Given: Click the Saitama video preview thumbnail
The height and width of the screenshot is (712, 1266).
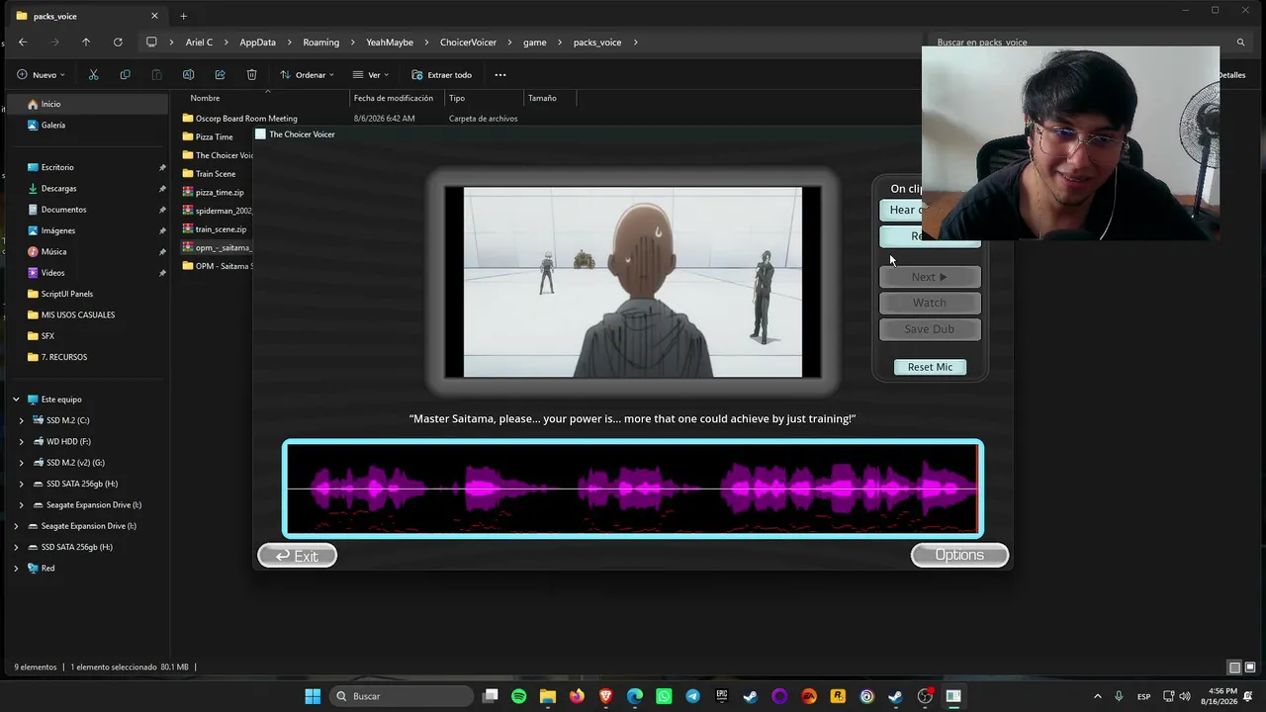Looking at the screenshot, I should tap(633, 282).
